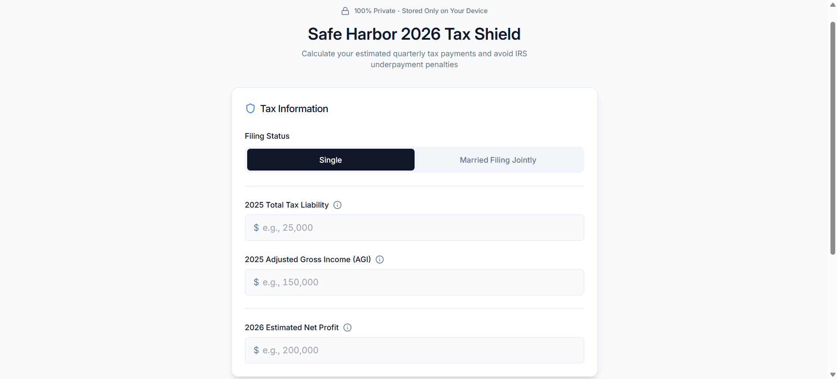The height and width of the screenshot is (379, 837).
Task: Open info tooltip for 2025 Total Tax Liability
Action: [337, 205]
